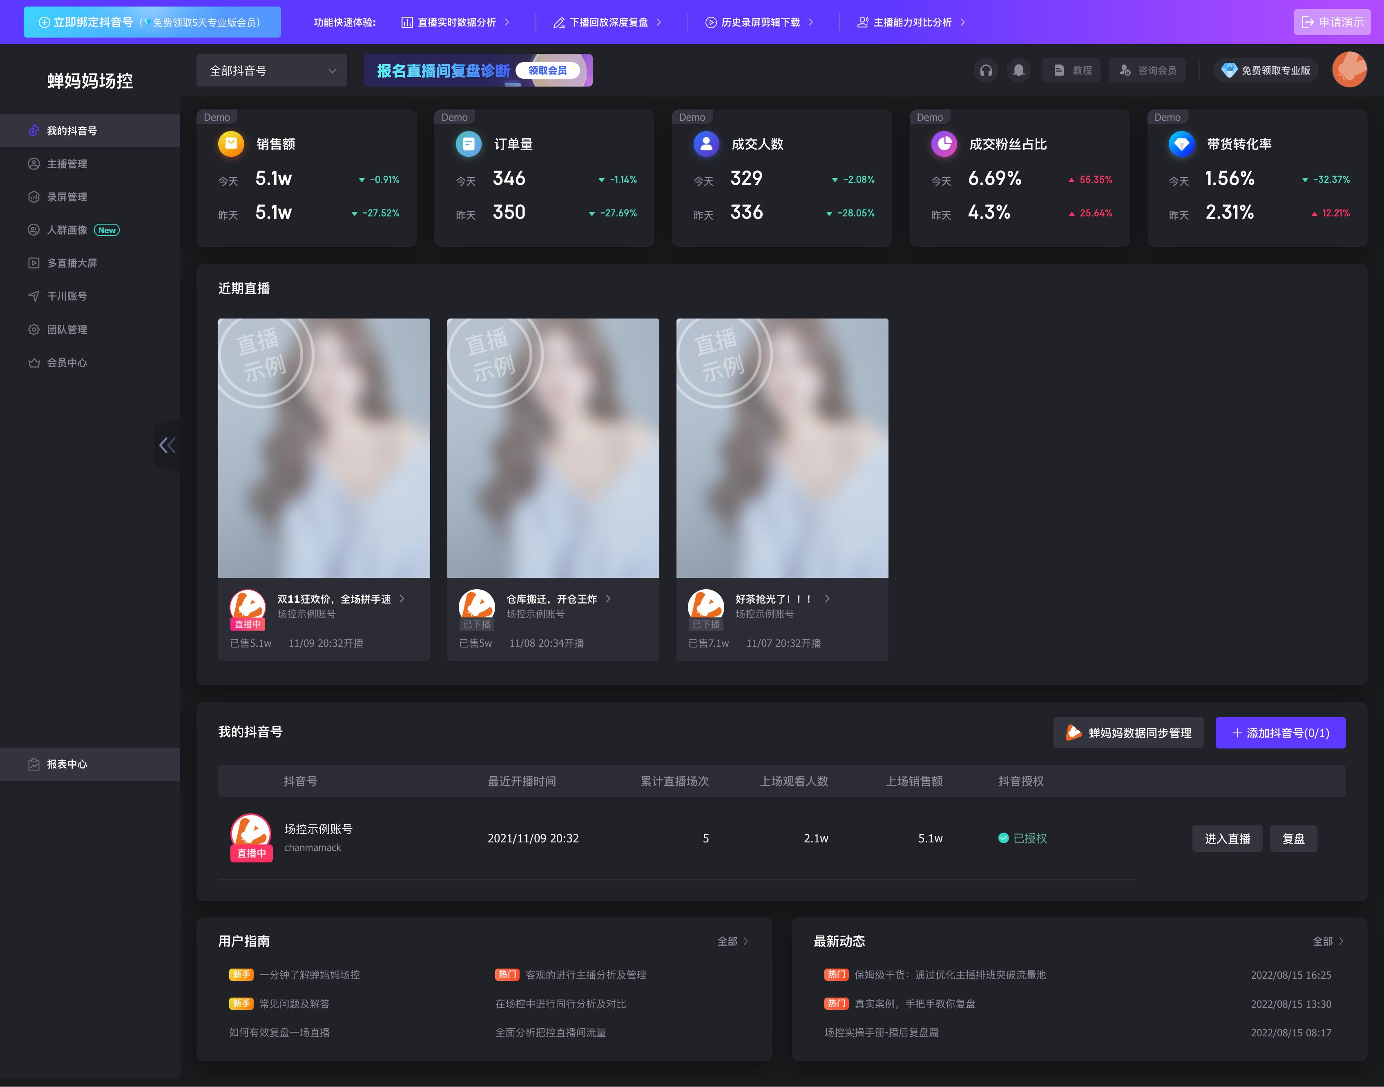Viewport: 1384px width, 1087px height.
Task: Click the headphone customer service icon
Action: 985,71
